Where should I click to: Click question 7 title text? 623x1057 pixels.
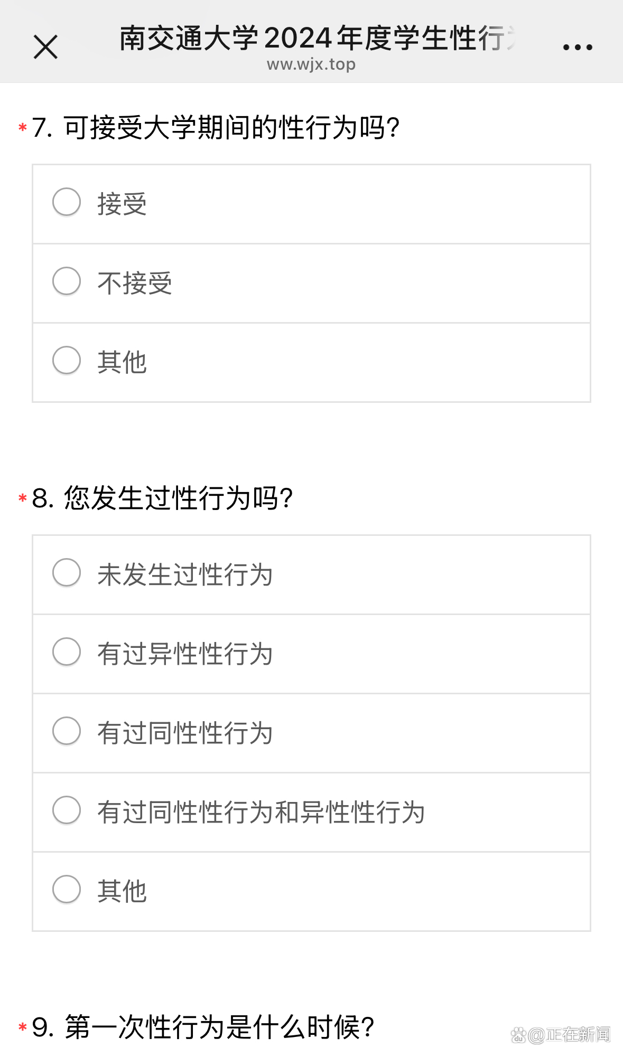(217, 128)
